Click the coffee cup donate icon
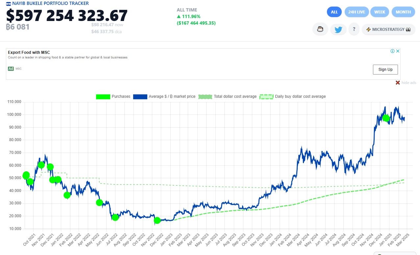The width and height of the screenshot is (420, 255). pyautogui.click(x=321, y=30)
